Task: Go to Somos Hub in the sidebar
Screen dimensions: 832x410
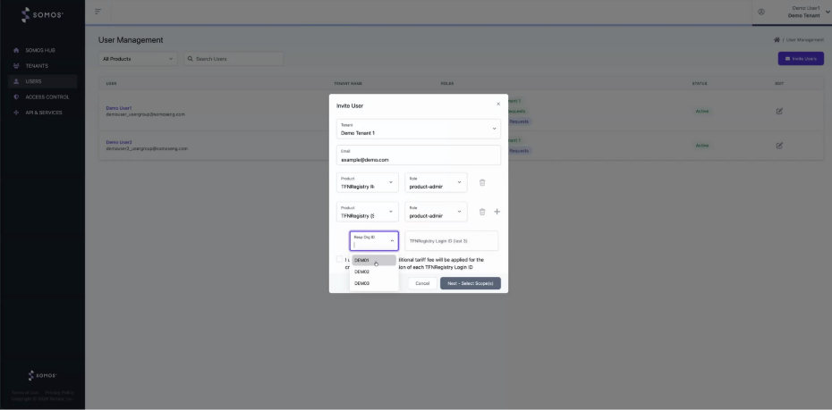Action: [x=40, y=50]
